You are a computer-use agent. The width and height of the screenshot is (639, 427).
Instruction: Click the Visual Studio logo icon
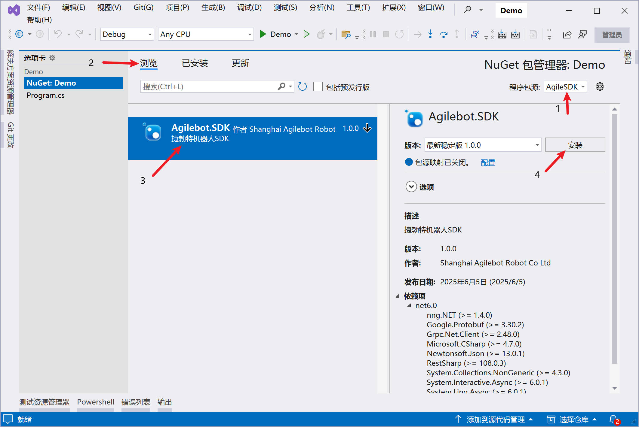14,11
